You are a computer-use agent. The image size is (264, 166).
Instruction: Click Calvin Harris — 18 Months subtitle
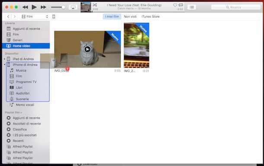134,8
